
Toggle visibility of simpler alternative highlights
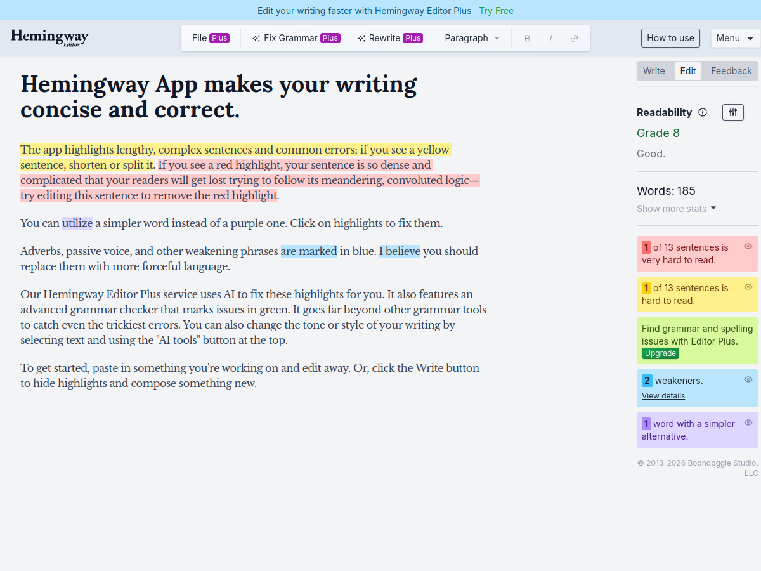[748, 423]
